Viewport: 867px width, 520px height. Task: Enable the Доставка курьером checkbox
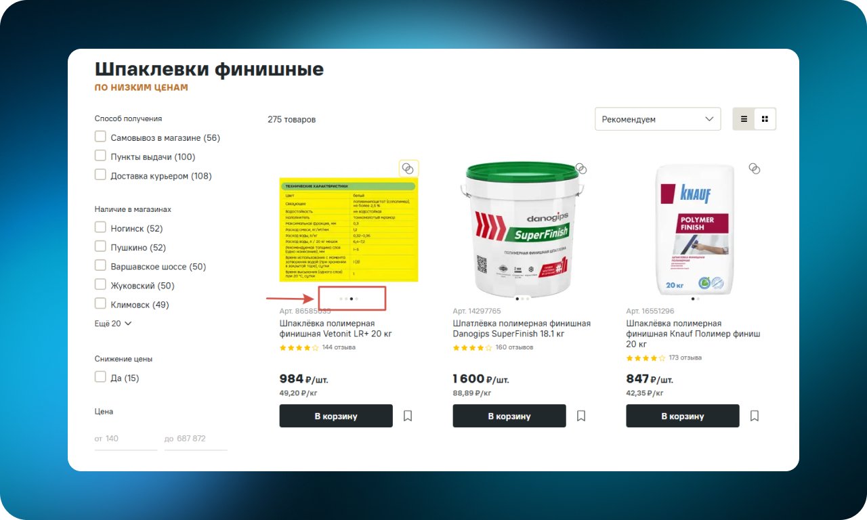[100, 175]
